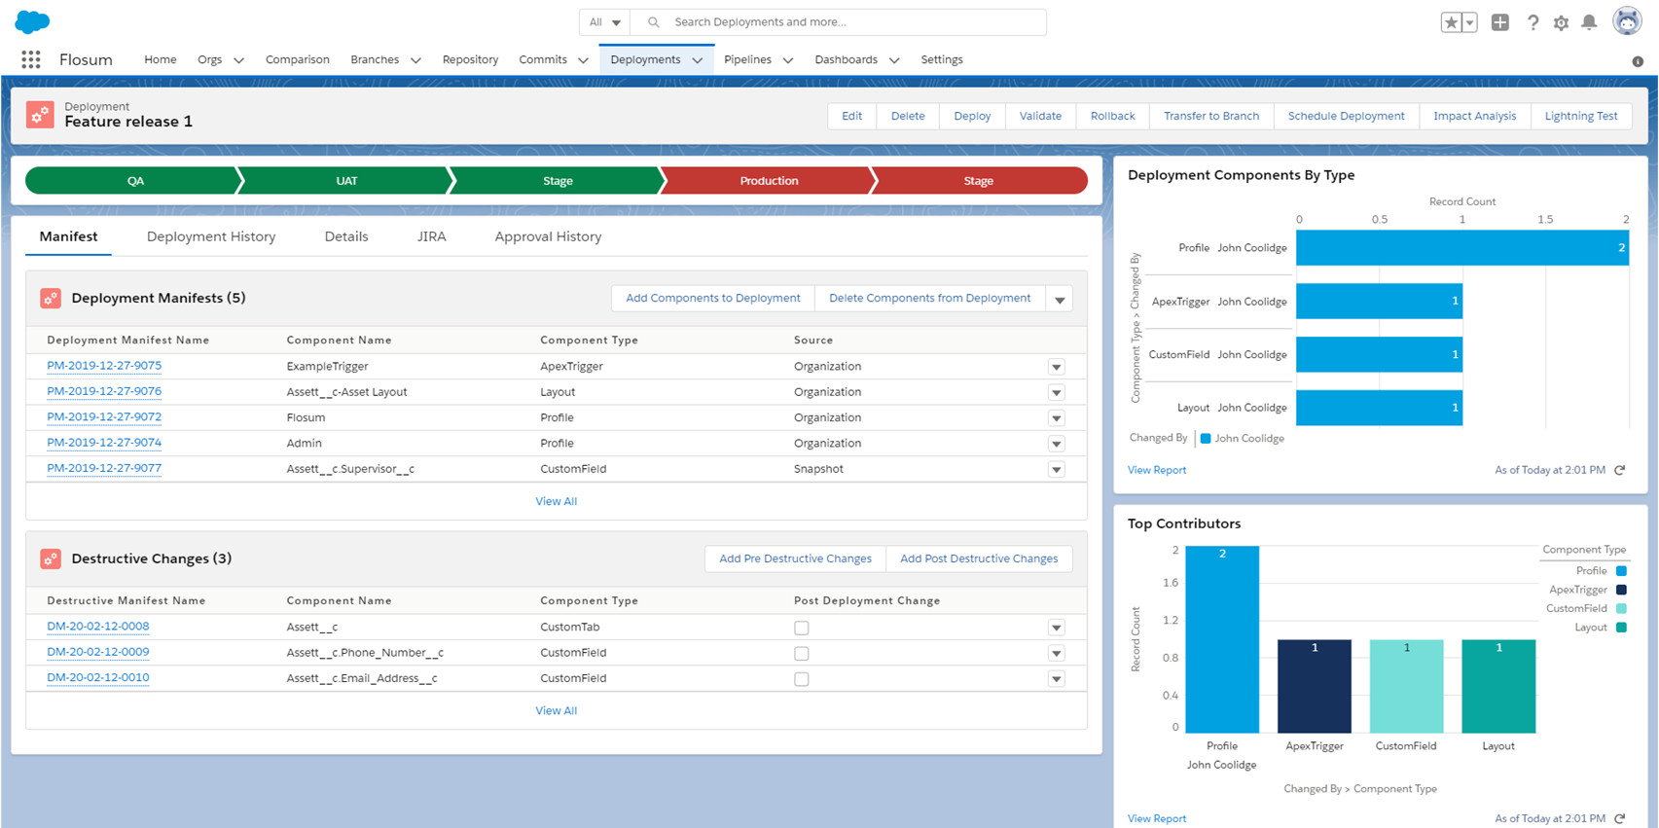Open the Favorites star icon

click(1451, 22)
